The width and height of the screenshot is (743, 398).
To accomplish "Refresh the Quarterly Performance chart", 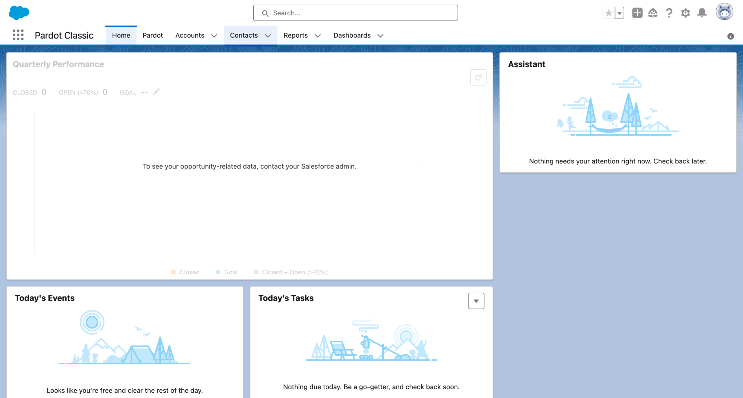I will [x=478, y=77].
